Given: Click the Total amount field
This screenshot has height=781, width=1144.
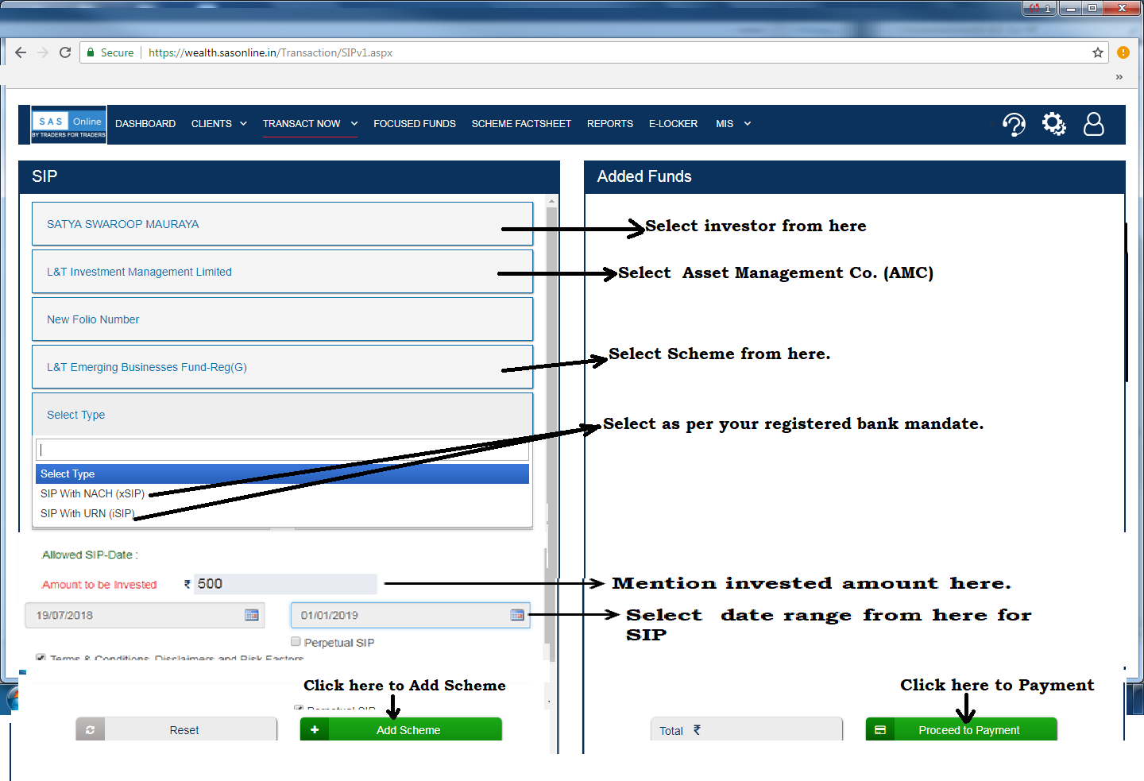Looking at the screenshot, I should tap(747, 729).
